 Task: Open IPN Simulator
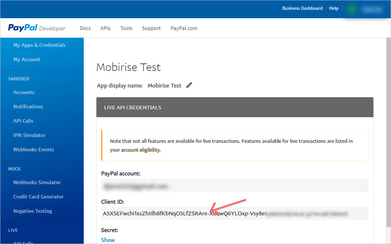click(29, 135)
